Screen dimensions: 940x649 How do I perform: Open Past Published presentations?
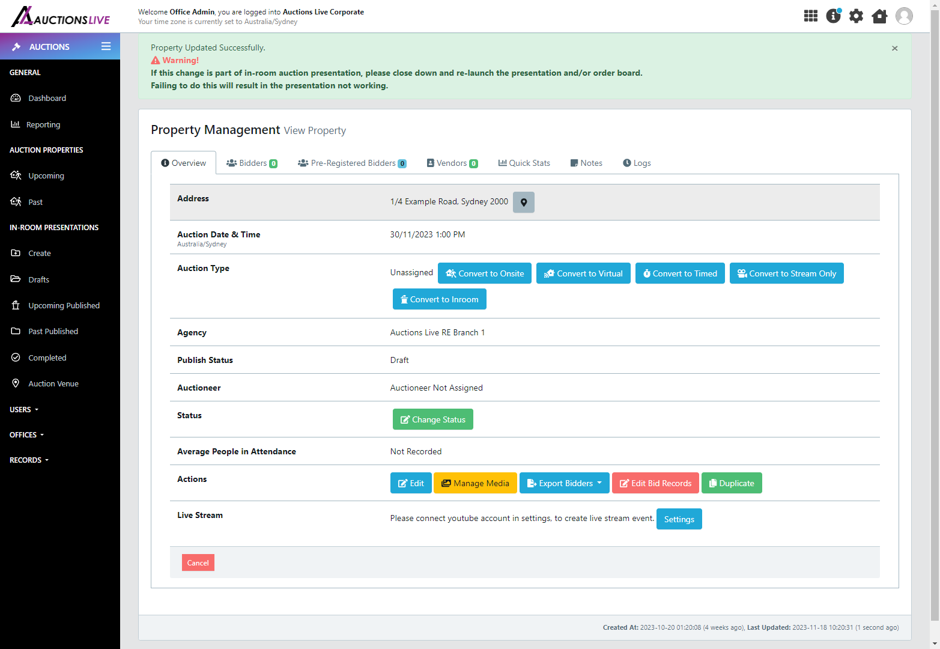53,331
